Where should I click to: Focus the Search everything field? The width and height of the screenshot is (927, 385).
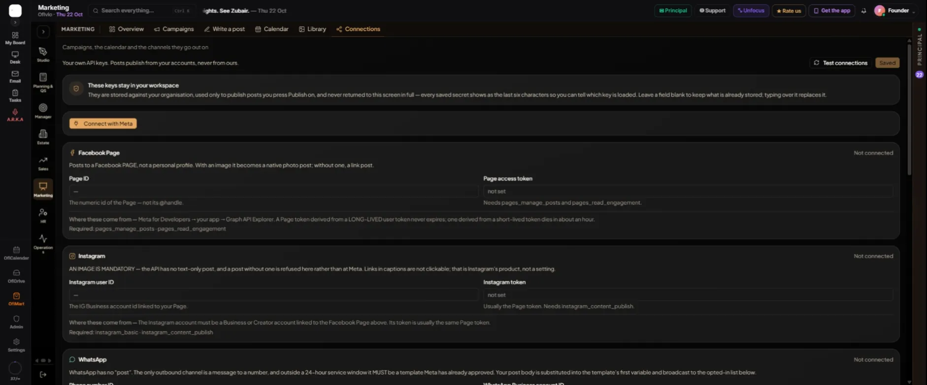click(x=141, y=11)
